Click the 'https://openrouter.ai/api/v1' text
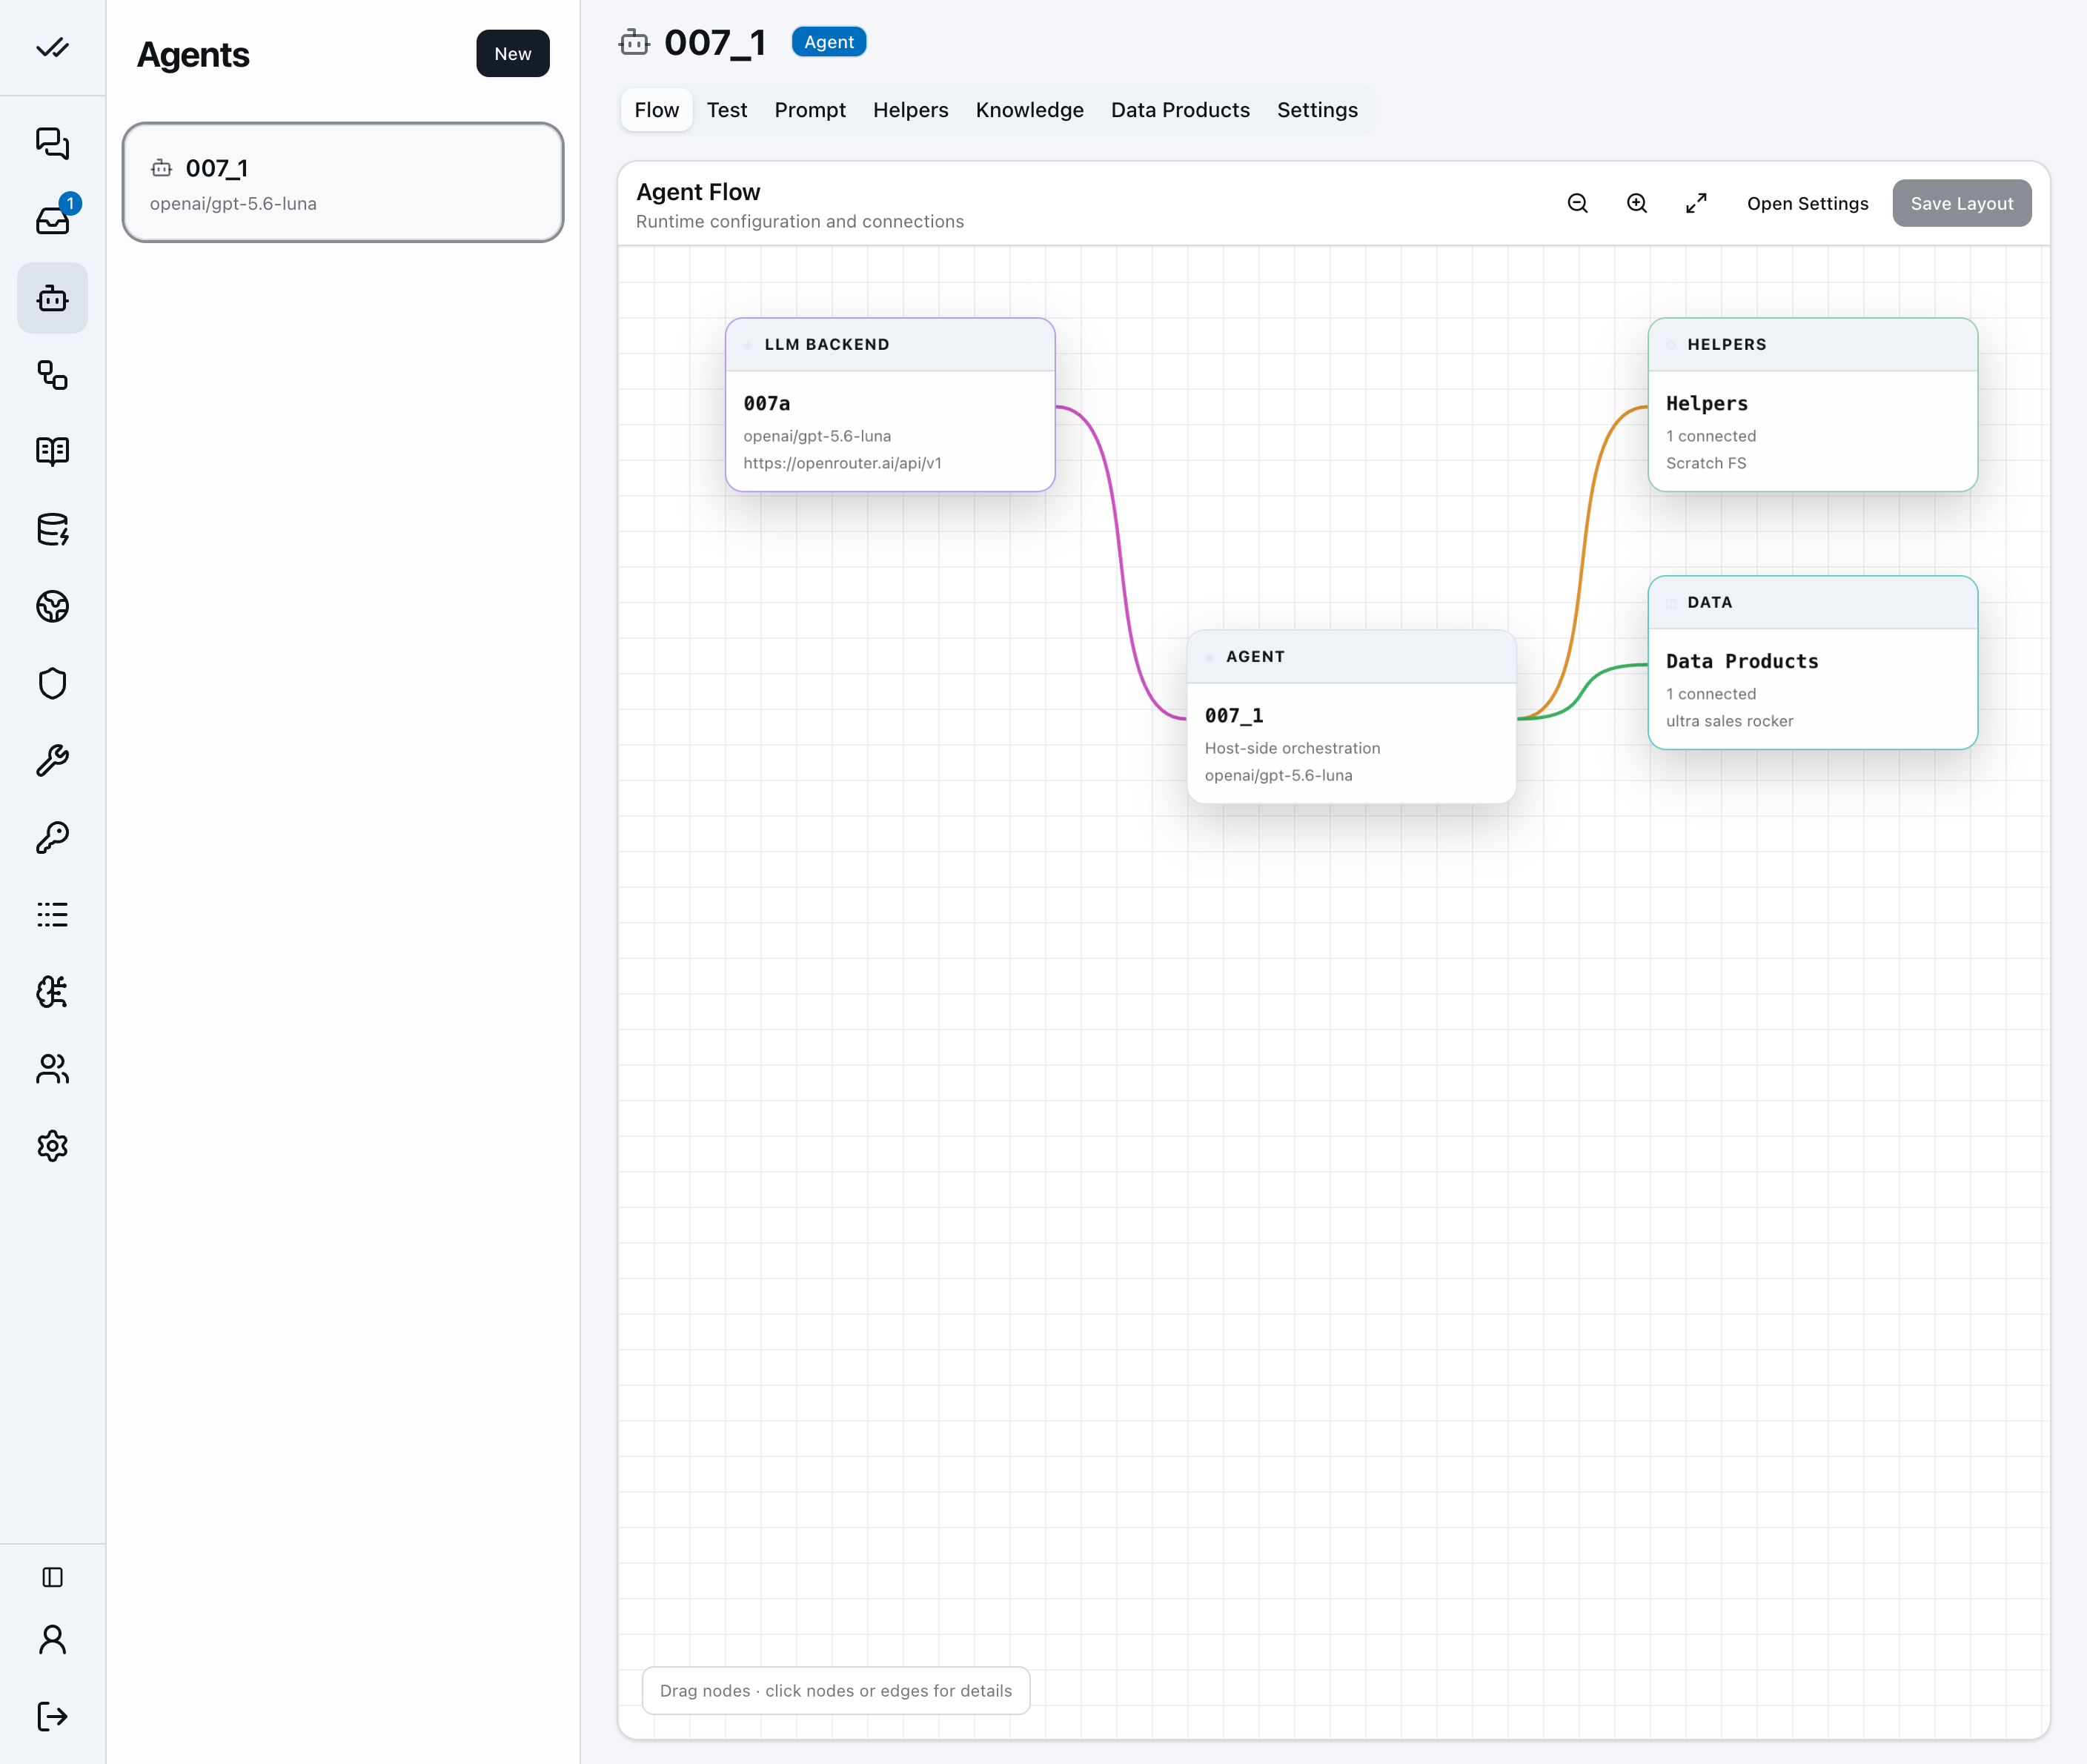The image size is (2087, 1764). tap(842, 463)
